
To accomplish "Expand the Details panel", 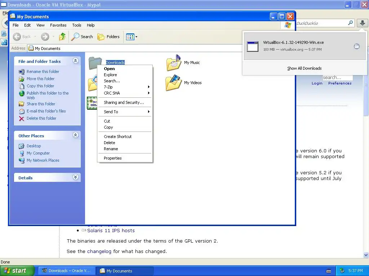I will pyautogui.click(x=75, y=177).
